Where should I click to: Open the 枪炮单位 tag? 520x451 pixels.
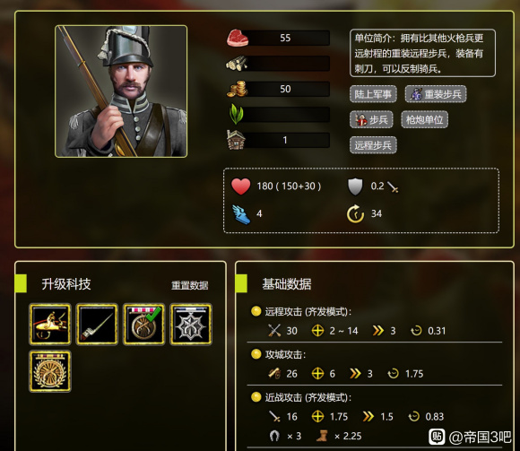click(425, 120)
